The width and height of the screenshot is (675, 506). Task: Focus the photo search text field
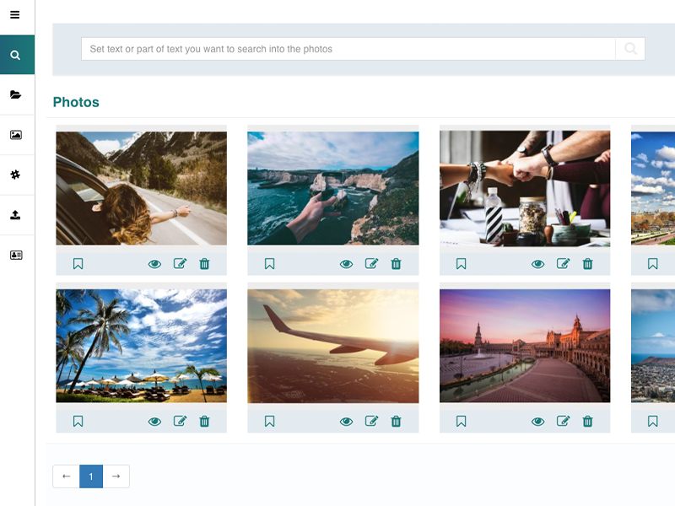pyautogui.click(x=348, y=49)
